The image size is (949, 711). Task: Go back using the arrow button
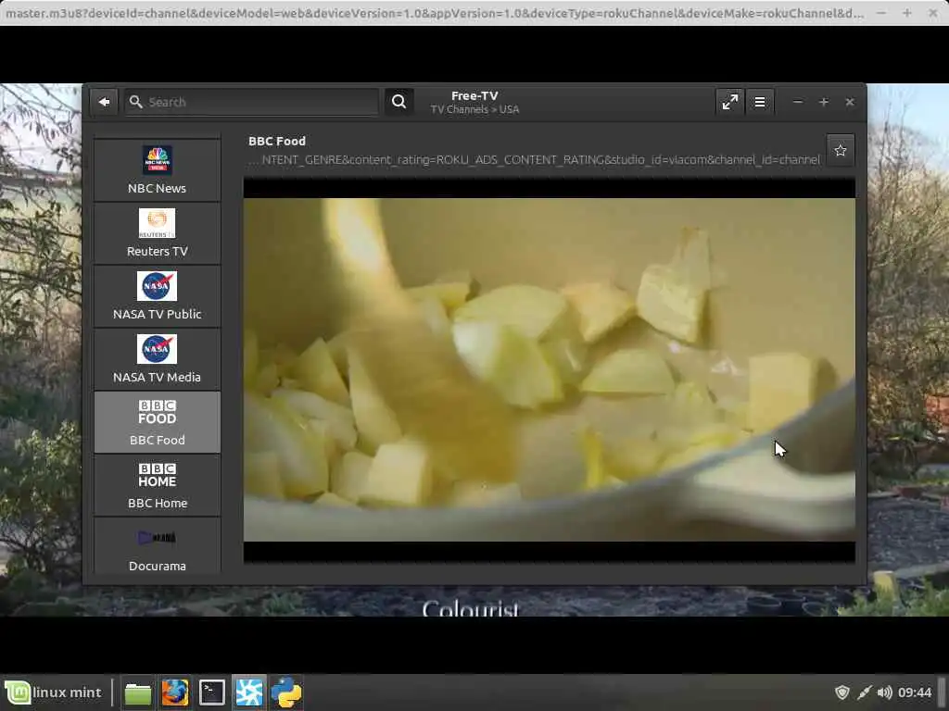[x=104, y=102]
